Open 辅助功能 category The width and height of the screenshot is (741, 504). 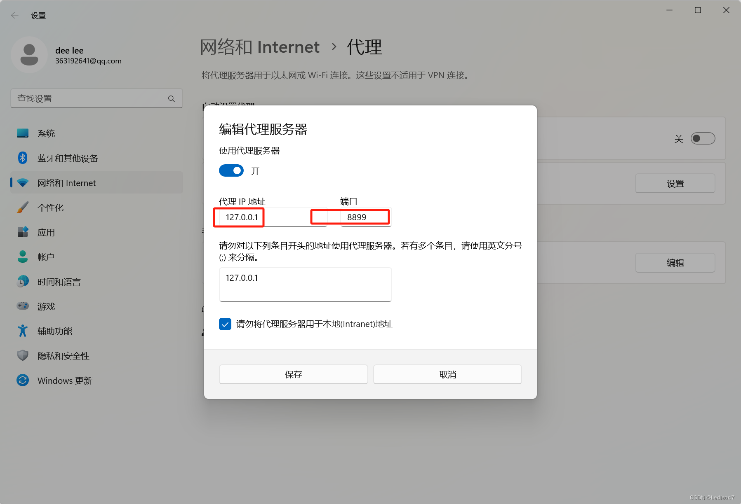pyautogui.click(x=96, y=331)
